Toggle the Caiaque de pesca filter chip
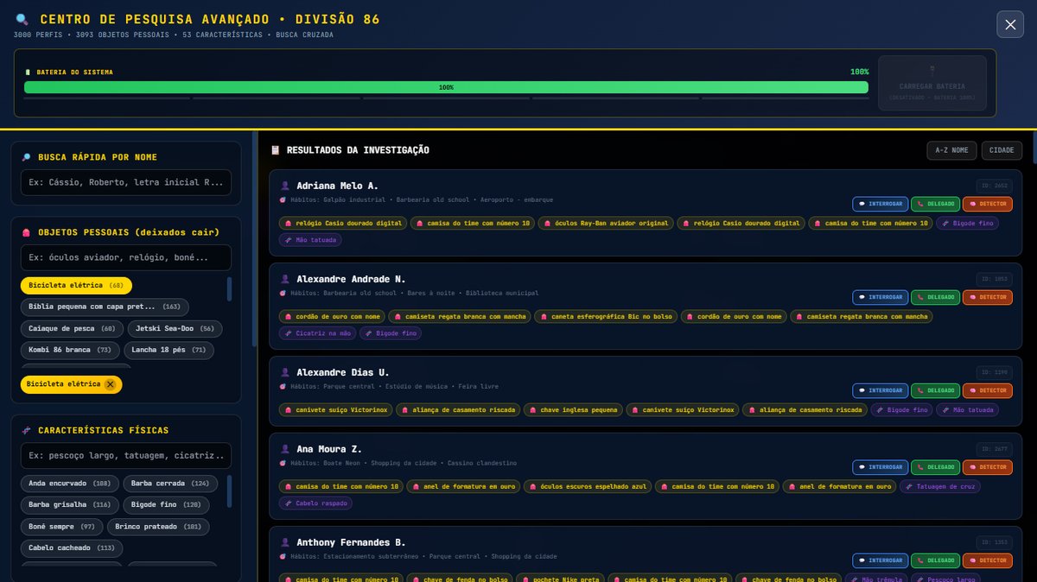Image resolution: width=1037 pixels, height=582 pixels. tap(72, 329)
